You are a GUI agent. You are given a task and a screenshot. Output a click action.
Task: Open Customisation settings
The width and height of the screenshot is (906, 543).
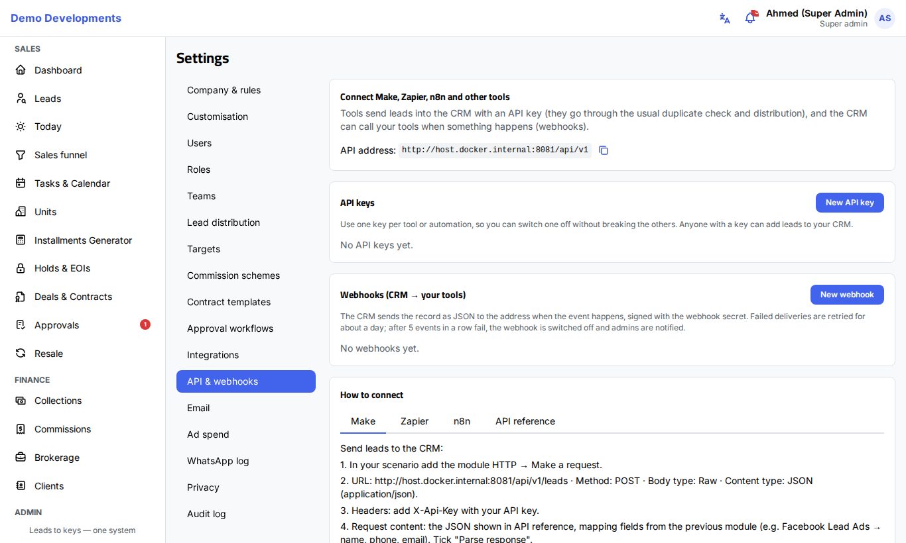pos(246,117)
